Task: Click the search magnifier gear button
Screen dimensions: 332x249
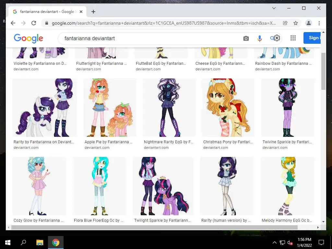Action: (275, 38)
